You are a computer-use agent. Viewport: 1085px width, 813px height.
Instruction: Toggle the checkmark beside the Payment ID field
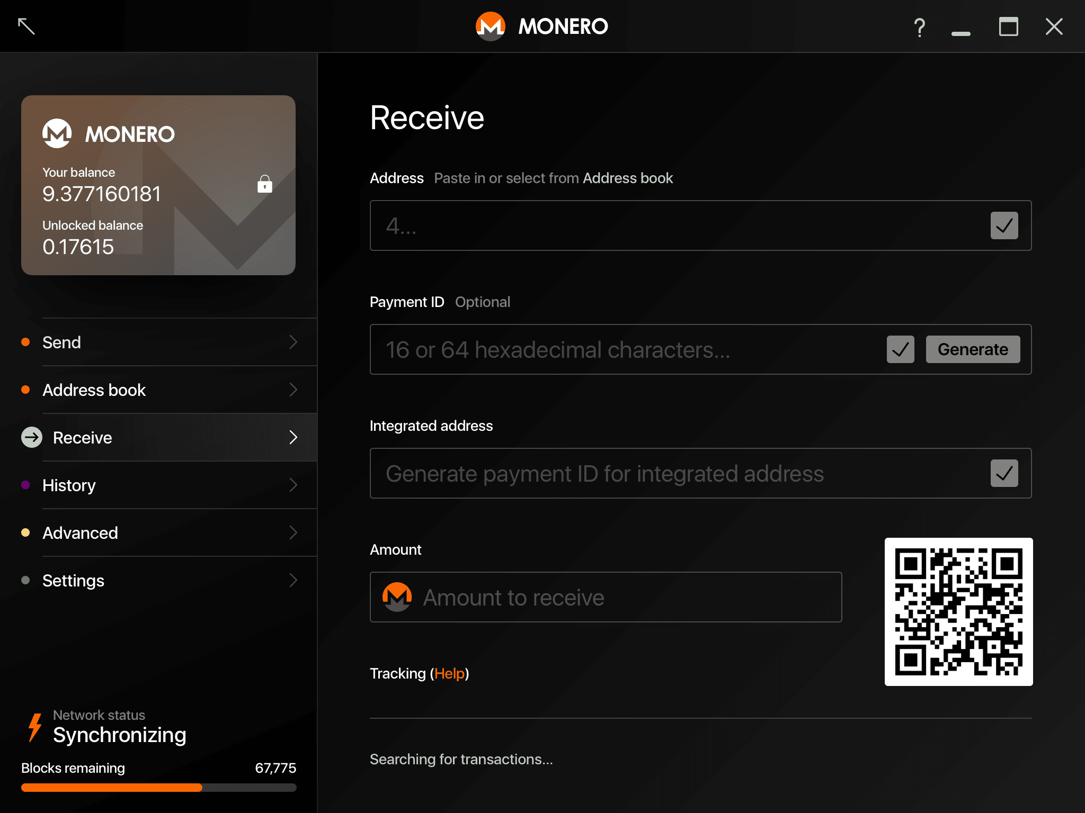pyautogui.click(x=900, y=349)
